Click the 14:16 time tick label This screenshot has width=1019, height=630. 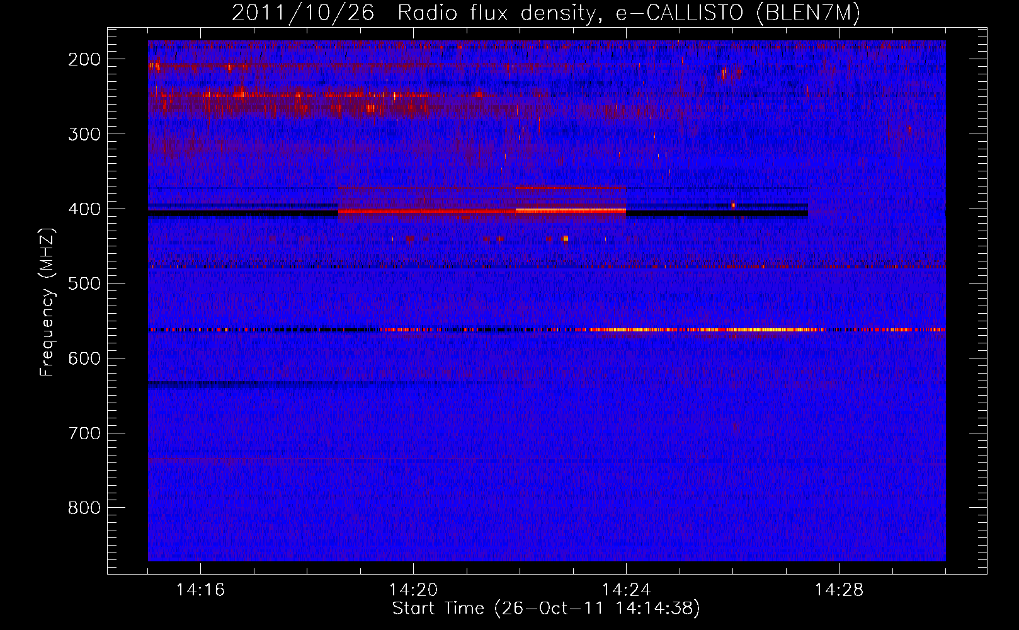200,590
